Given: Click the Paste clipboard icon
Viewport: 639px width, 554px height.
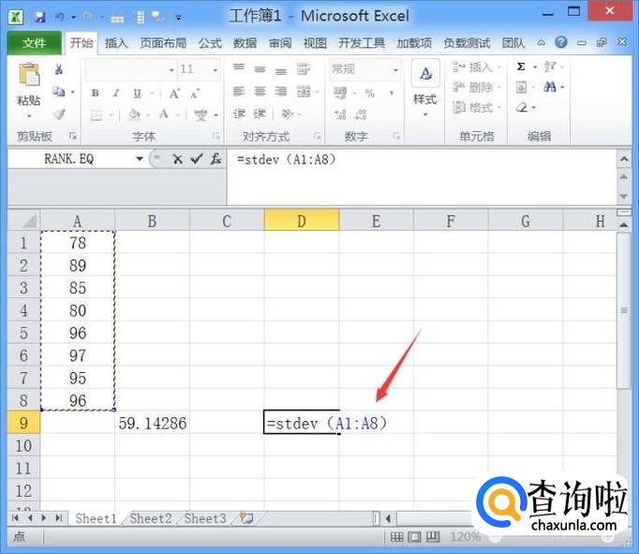Looking at the screenshot, I should click(29, 75).
